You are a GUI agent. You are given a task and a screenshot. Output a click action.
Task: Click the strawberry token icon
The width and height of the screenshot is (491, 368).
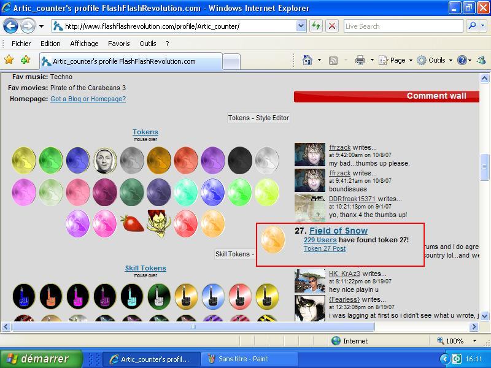(132, 223)
